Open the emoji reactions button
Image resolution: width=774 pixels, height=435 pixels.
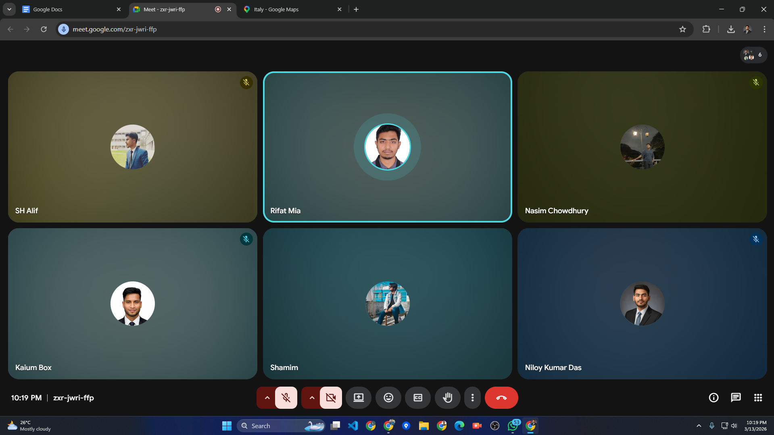388,398
